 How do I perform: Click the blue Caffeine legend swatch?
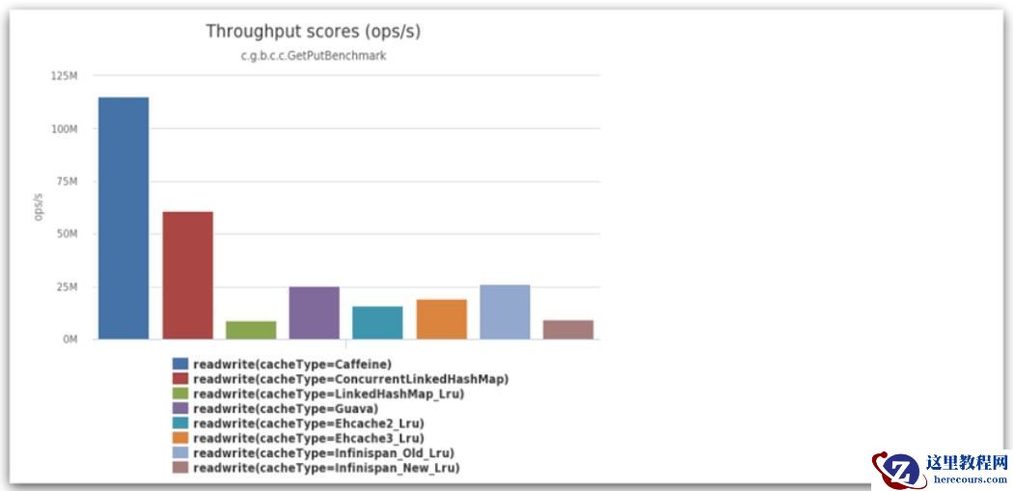[x=180, y=365]
